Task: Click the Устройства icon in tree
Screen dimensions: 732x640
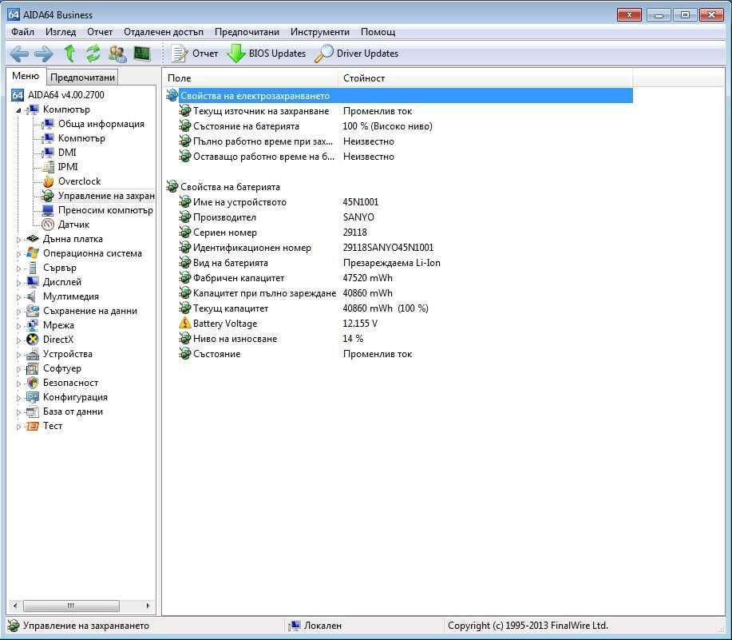Action: coord(33,354)
